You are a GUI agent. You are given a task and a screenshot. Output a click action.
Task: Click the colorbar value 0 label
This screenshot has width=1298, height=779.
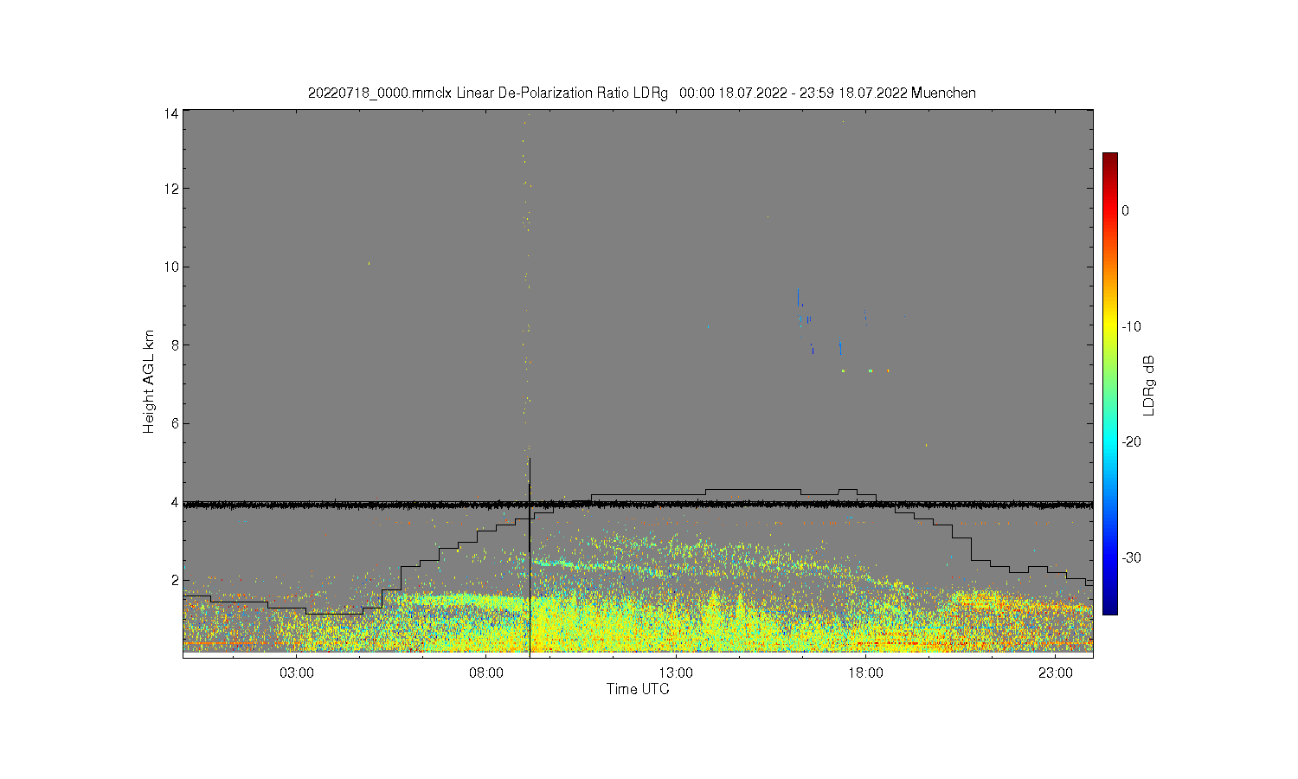[x=1125, y=210]
